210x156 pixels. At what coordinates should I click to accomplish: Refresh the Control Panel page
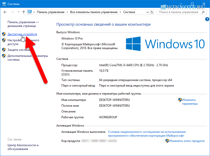pyautogui.click(x=152, y=12)
